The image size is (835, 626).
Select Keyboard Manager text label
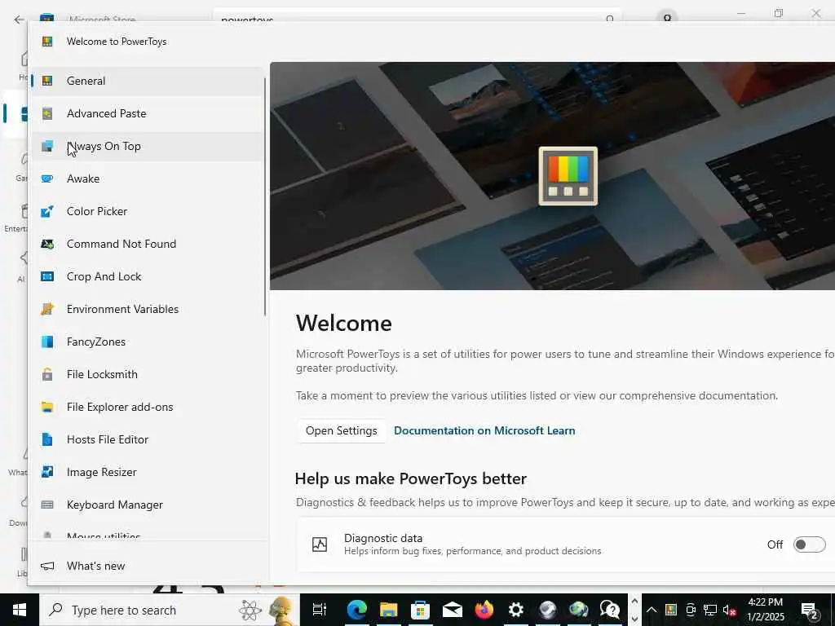pos(114,505)
